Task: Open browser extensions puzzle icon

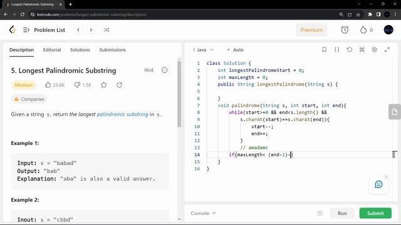Action: pos(370,14)
